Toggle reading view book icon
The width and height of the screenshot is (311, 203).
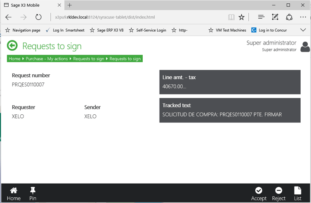(231, 17)
